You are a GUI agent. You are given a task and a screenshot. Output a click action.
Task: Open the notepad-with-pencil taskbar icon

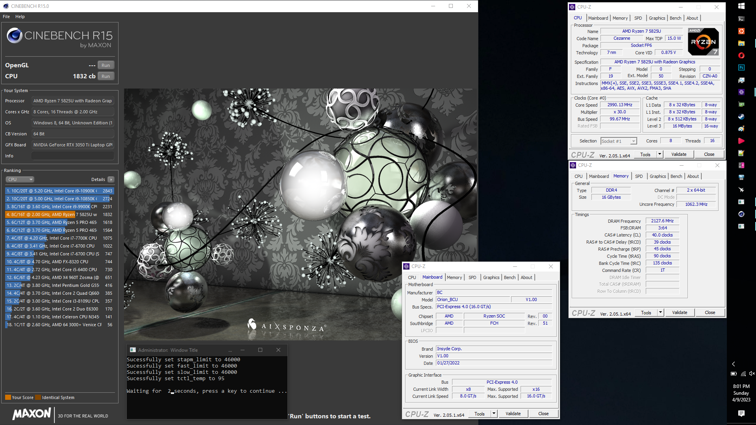[741, 153]
